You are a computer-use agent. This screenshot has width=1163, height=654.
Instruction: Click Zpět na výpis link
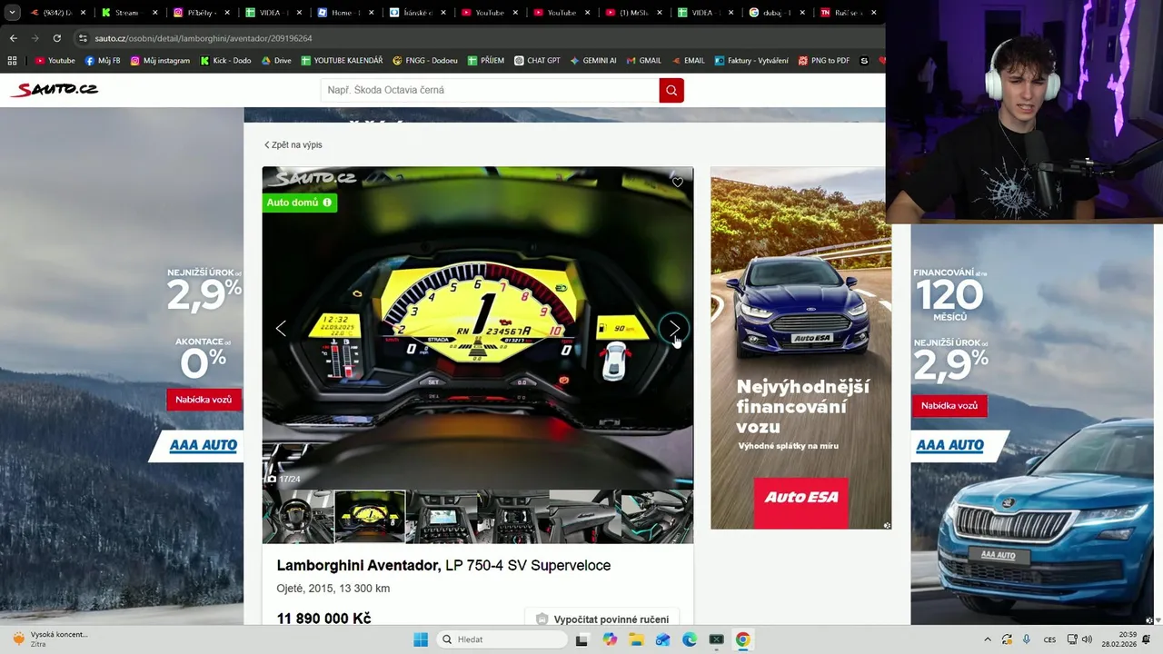293,144
